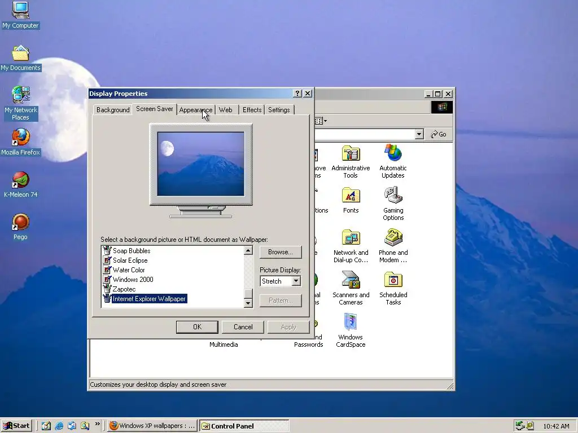Launch Internet Explorer from quick launch

[x=59, y=426]
